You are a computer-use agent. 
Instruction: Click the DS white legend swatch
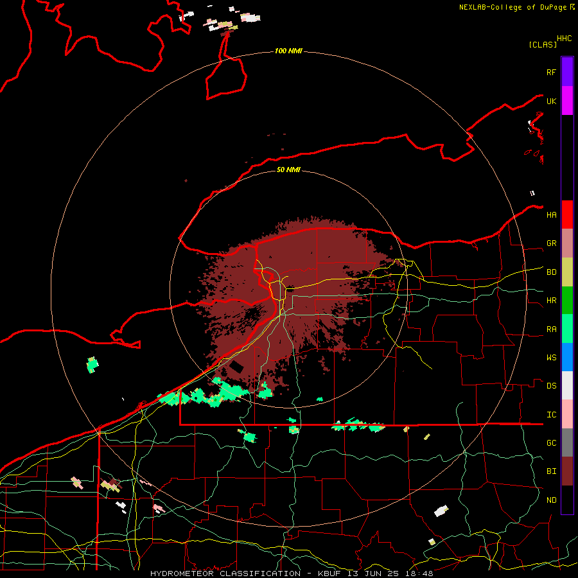567,385
